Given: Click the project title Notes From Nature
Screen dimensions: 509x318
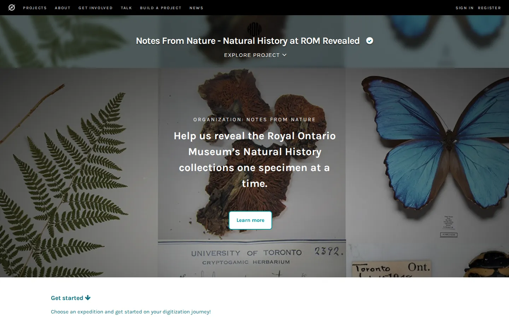Looking at the screenshot, I should (x=248, y=41).
